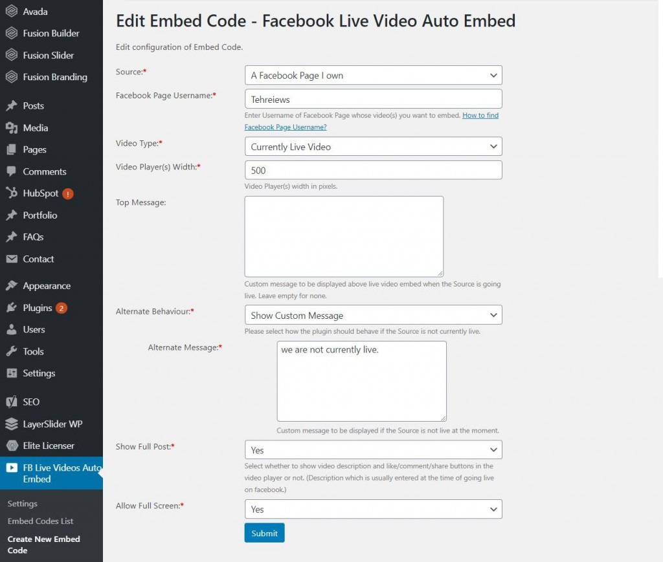The image size is (663, 562).
Task: Click the Settings sliders icon in sidebar
Action: [x=12, y=373]
